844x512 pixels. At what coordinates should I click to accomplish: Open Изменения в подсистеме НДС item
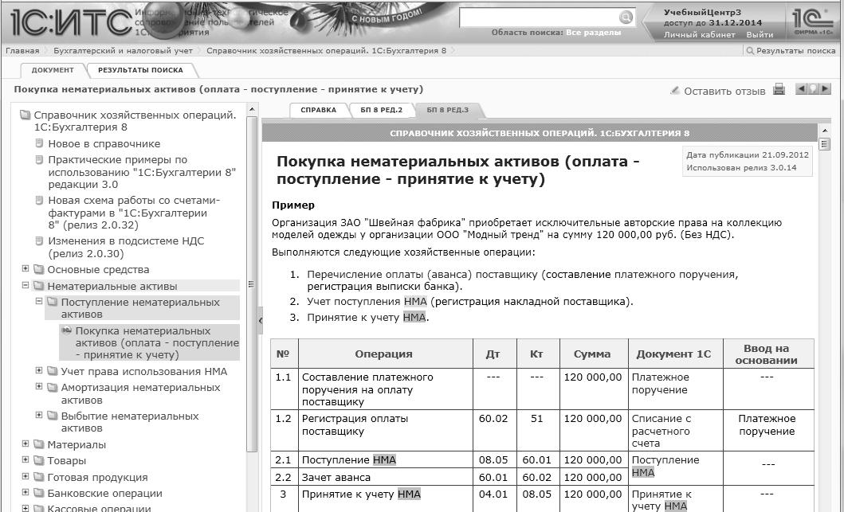126,247
